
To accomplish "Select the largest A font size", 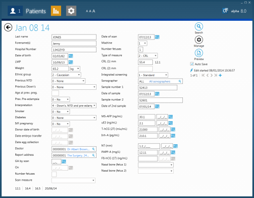I will tap(93, 11).
